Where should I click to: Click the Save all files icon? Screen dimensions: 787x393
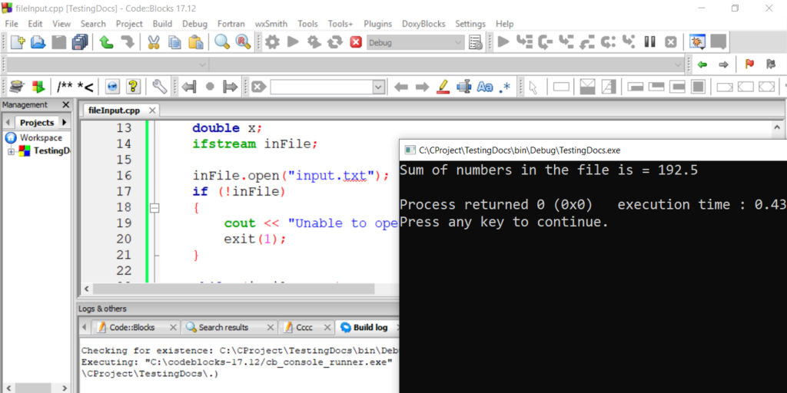pos(80,42)
